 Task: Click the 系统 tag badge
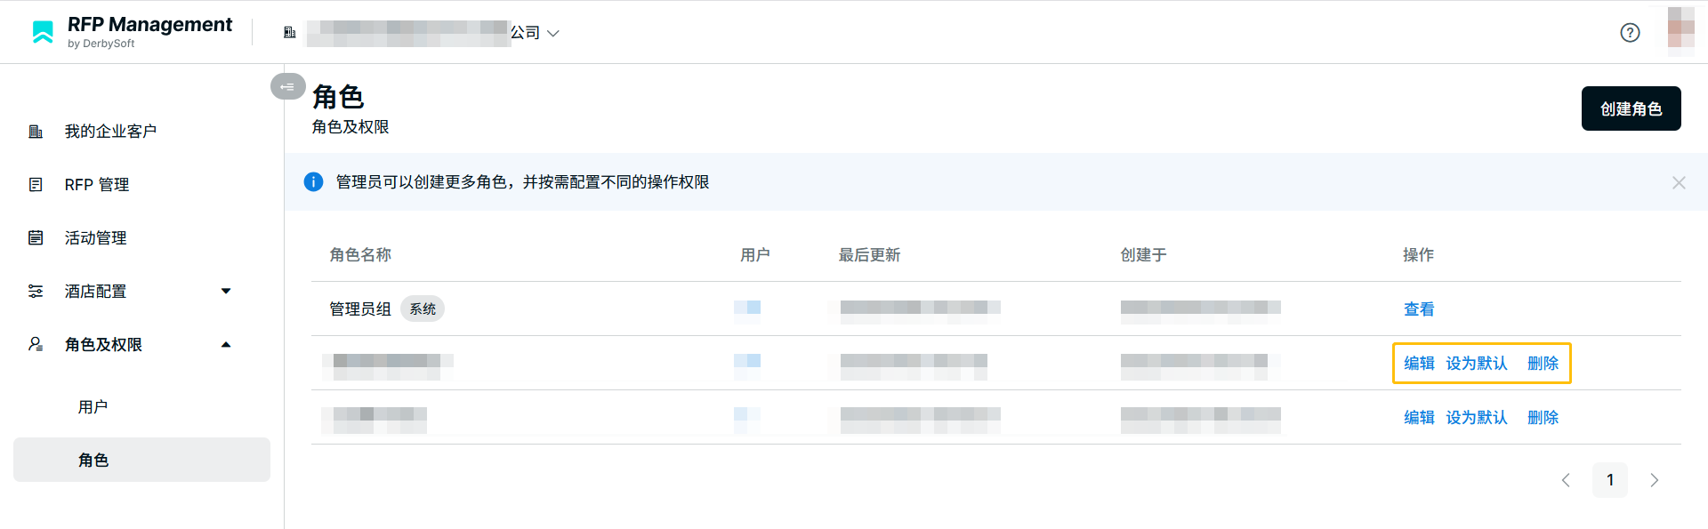coord(423,309)
